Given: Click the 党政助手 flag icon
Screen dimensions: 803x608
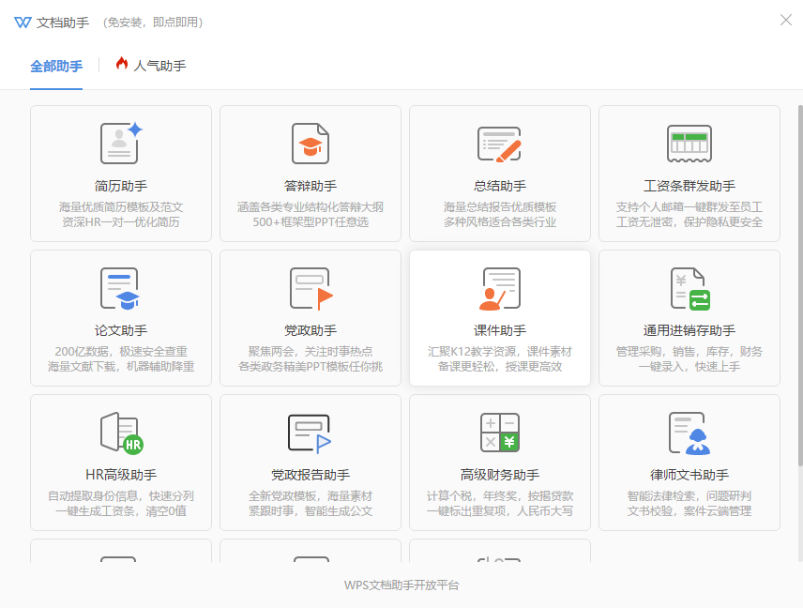Looking at the screenshot, I should [x=310, y=288].
